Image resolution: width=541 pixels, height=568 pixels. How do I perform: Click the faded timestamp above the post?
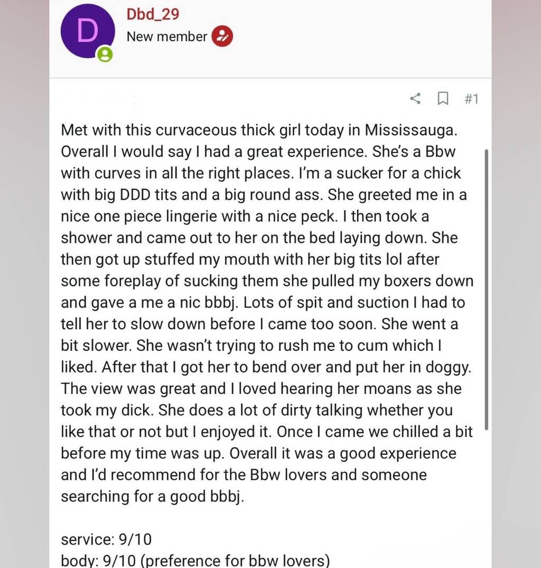click(x=100, y=98)
